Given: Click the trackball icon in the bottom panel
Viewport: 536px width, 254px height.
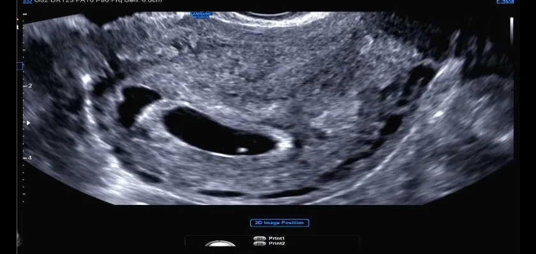Looking at the screenshot, I should [x=220, y=244].
